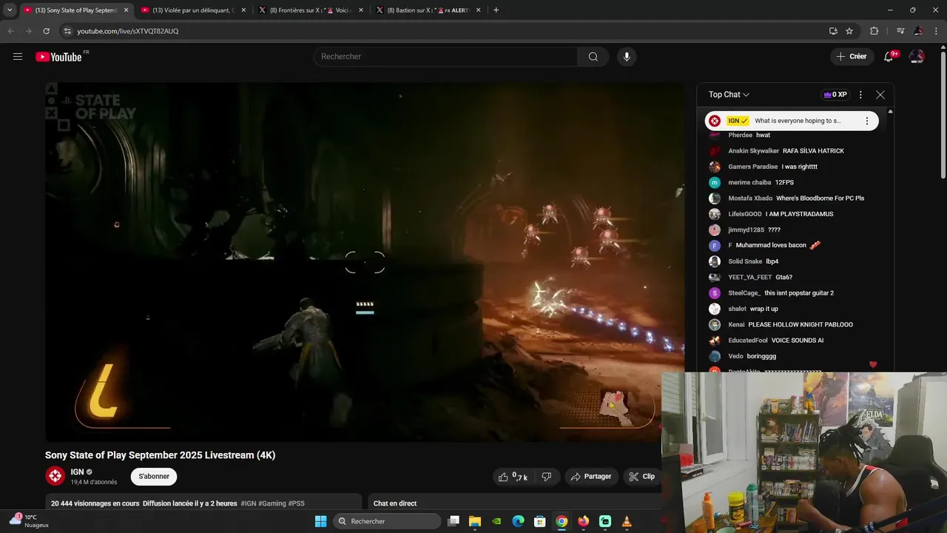Click the livestream title text
This screenshot has height=533, width=947.
[160, 455]
